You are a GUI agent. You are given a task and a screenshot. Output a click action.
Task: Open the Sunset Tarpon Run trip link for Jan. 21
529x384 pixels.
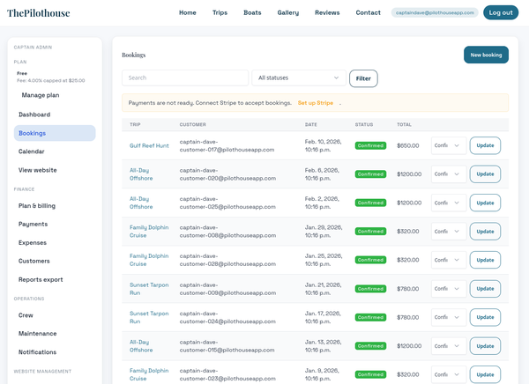click(148, 289)
